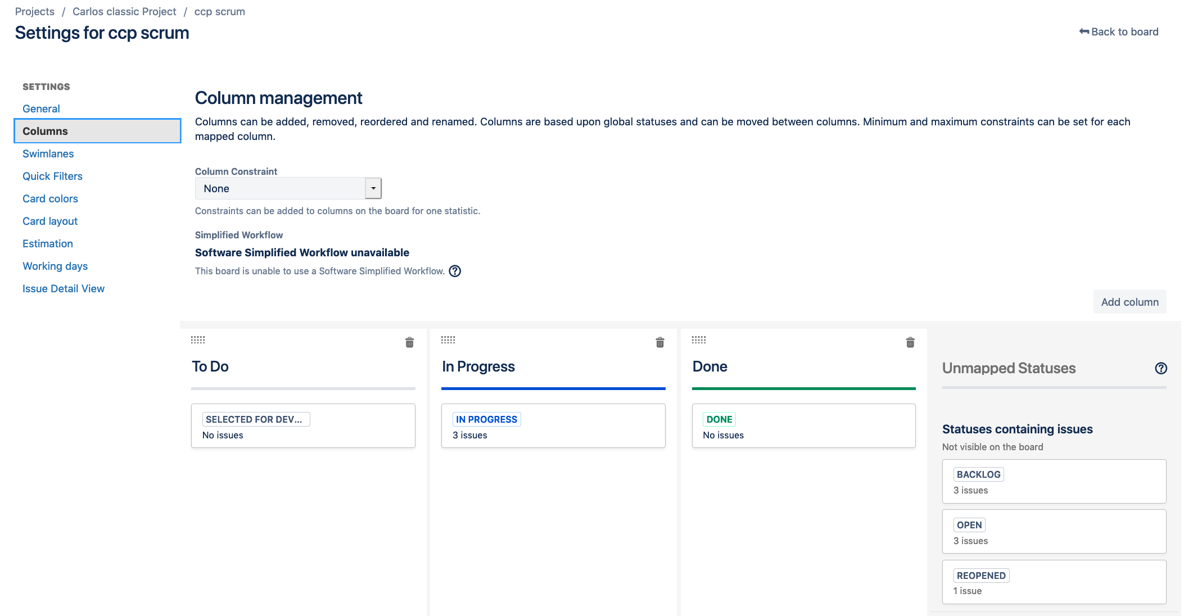Open Carlos classic Project breadcrumb
Screen dimensions: 1184x616
coord(124,12)
